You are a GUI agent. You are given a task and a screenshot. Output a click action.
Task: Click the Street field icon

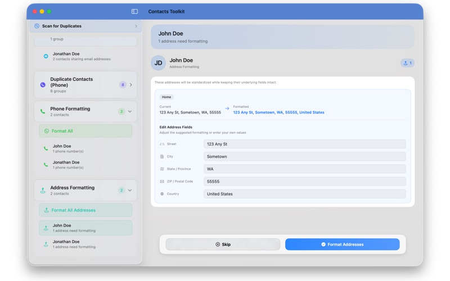(162, 144)
